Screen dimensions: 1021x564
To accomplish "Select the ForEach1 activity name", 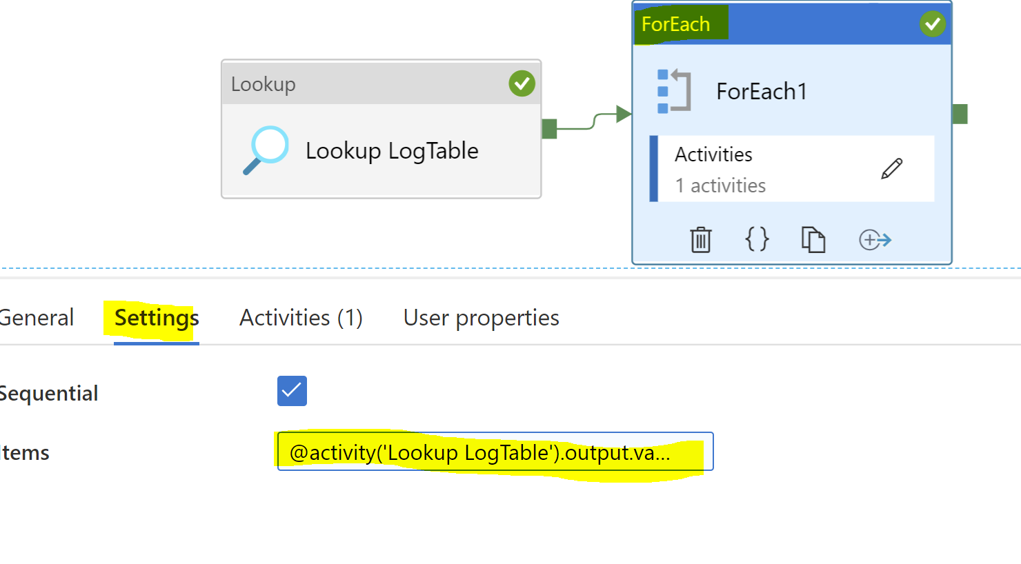I will 762,91.
